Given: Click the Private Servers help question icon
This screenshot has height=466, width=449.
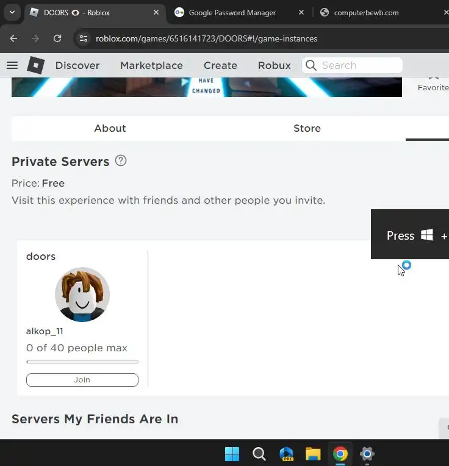Looking at the screenshot, I should tap(121, 161).
